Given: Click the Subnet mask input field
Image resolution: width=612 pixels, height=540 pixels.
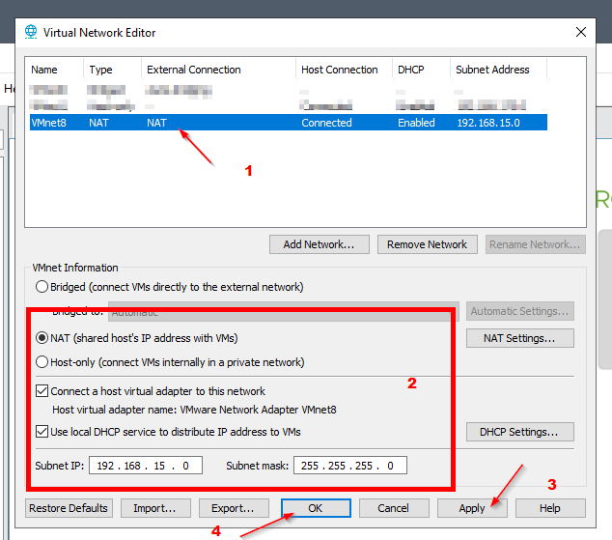Looking at the screenshot, I should click(350, 466).
